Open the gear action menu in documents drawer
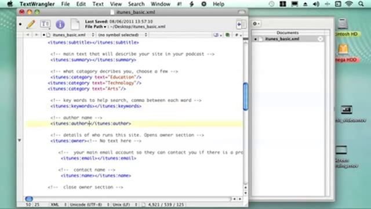 tap(256, 23)
